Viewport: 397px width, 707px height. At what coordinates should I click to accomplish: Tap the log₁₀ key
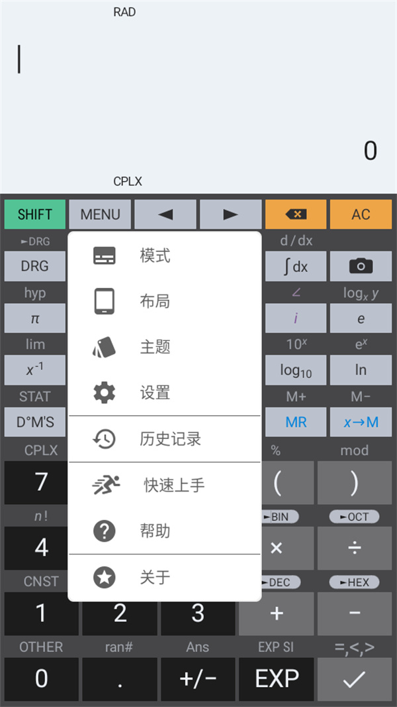coord(296,369)
